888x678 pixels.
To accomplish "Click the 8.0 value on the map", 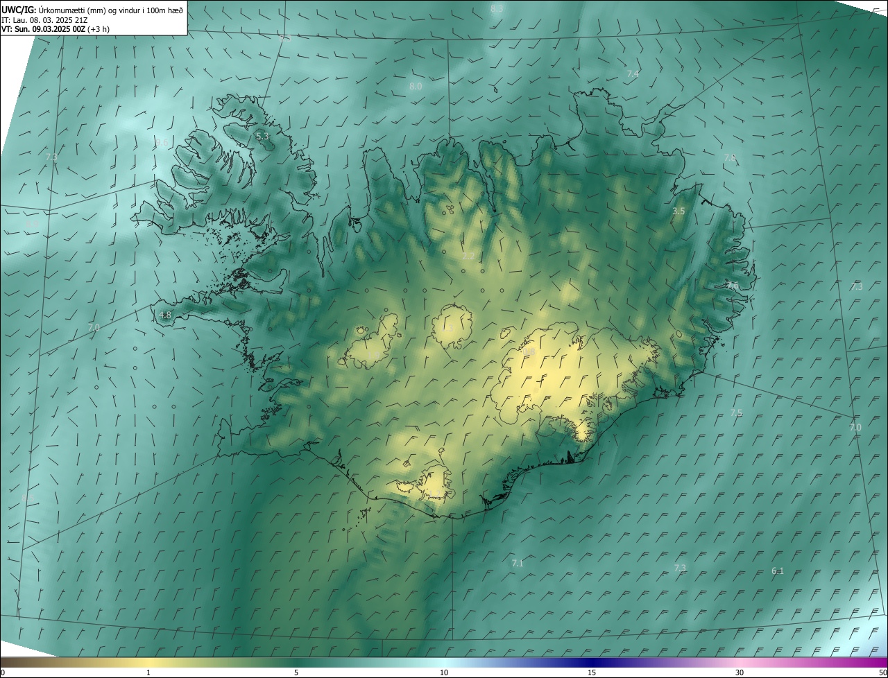I will tap(416, 87).
